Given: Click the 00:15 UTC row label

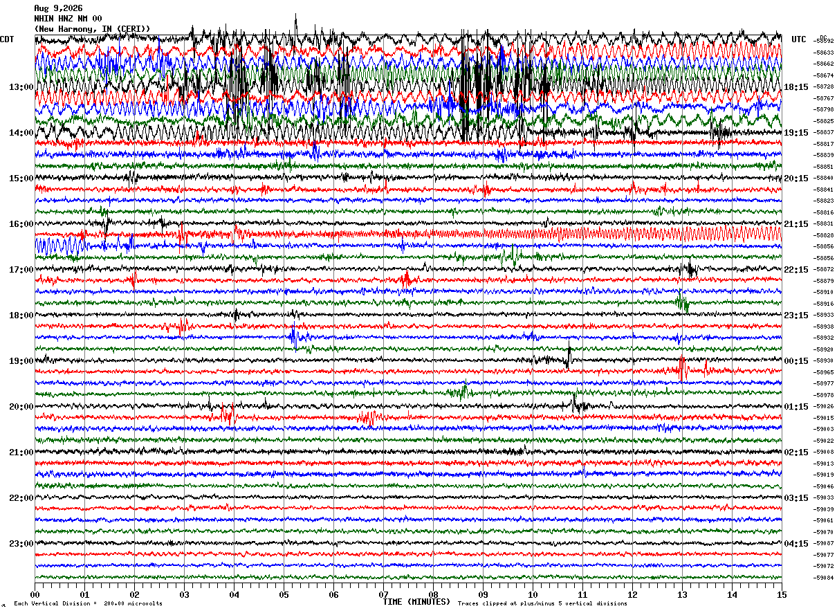Looking at the screenshot, I should coord(795,361).
